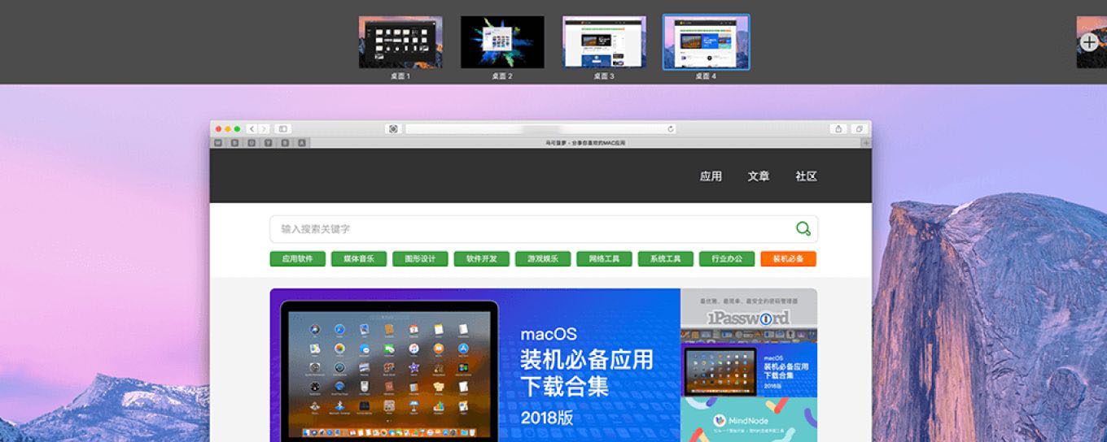Open the 文章 navigation menu item
Viewport: 1107px width, 442px height.
[x=759, y=176]
